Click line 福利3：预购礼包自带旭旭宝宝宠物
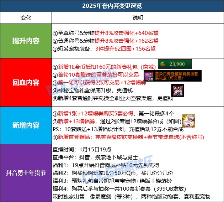This screenshot has height=202, width=224. (x=112, y=181)
